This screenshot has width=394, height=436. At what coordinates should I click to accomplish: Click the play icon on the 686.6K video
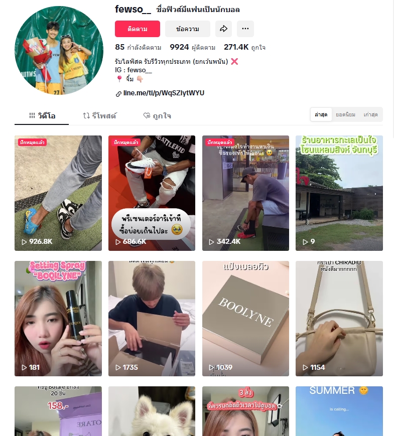pos(118,242)
